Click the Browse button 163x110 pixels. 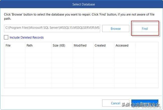(x=116, y=29)
